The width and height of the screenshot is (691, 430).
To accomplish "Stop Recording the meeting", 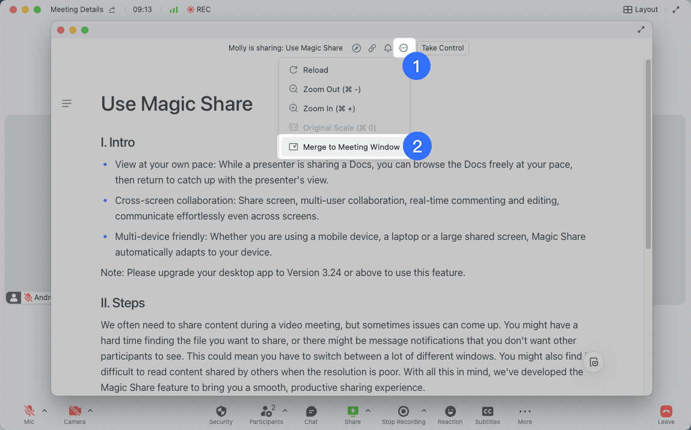I will (404, 411).
